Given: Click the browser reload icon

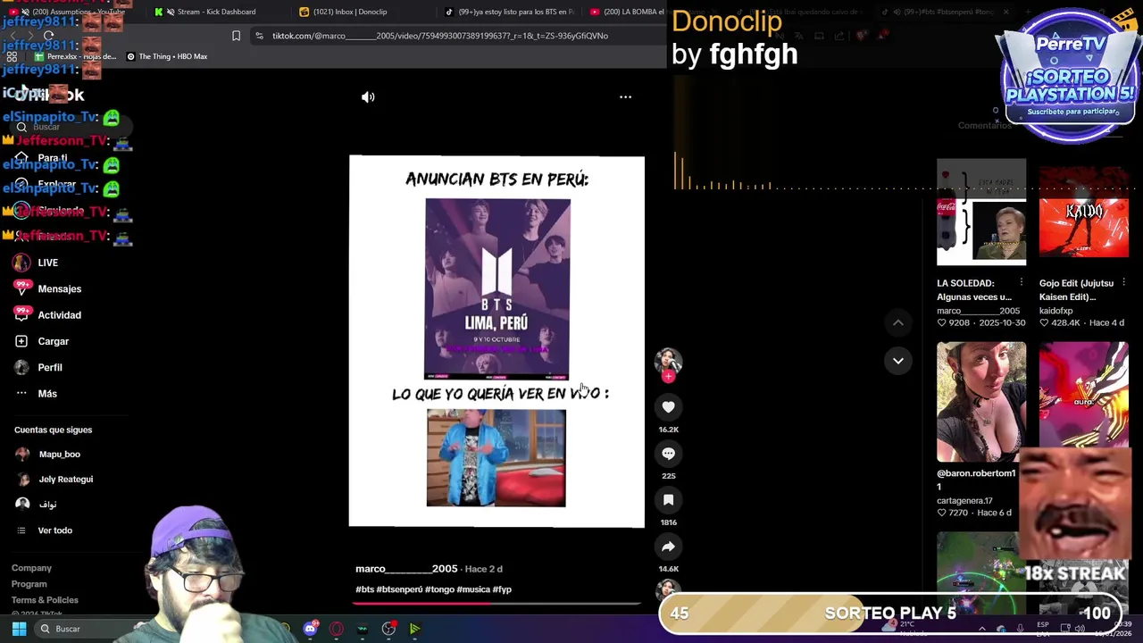Looking at the screenshot, I should tap(48, 36).
